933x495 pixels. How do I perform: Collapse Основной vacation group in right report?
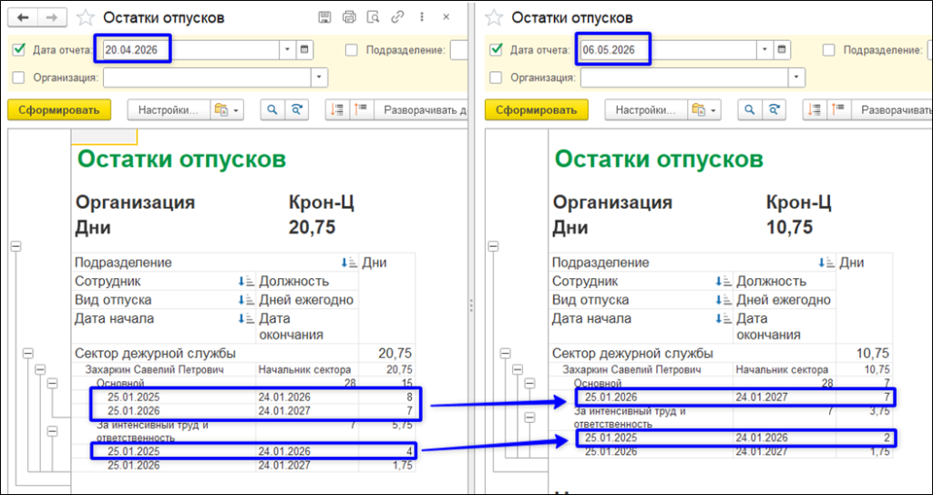tap(529, 384)
